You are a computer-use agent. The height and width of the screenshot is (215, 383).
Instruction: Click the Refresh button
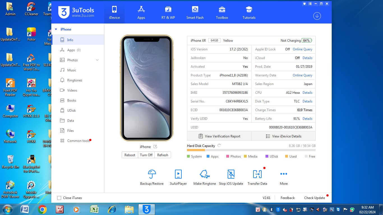click(x=163, y=155)
